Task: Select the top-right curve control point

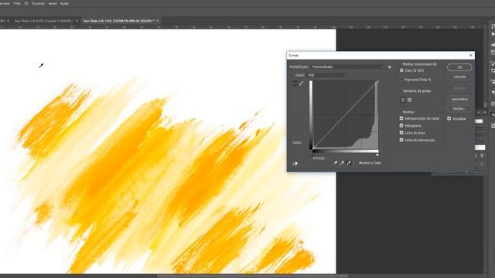Action: pos(377,83)
